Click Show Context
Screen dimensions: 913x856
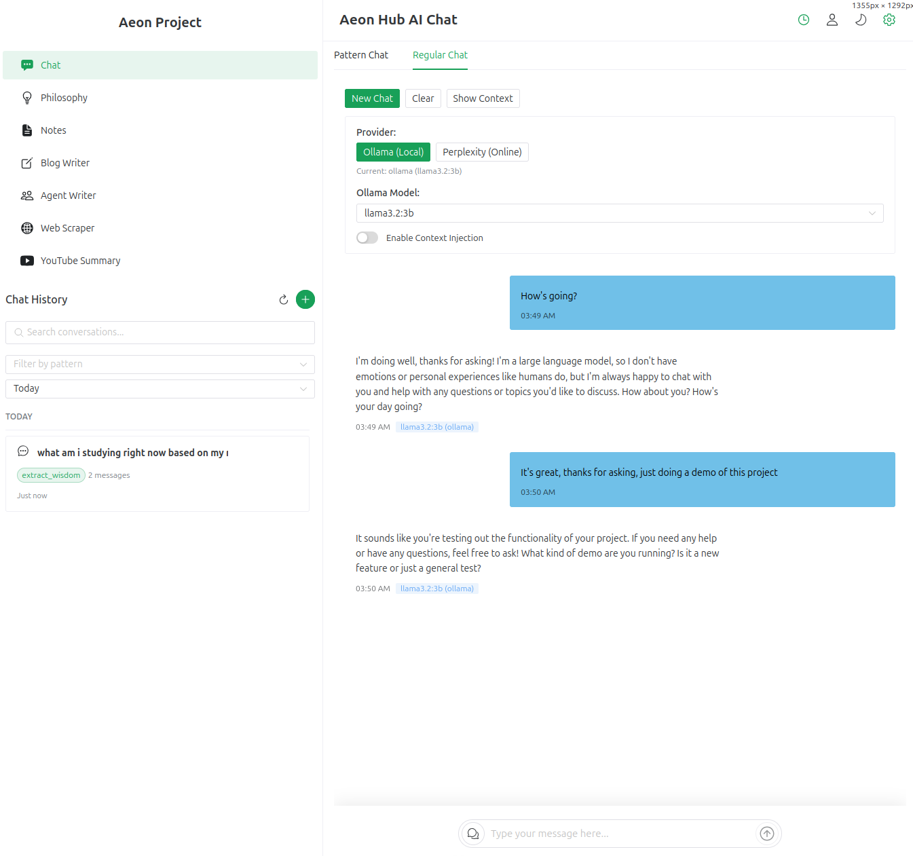483,98
